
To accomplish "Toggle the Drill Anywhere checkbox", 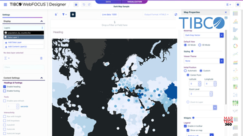I will pos(5,121).
